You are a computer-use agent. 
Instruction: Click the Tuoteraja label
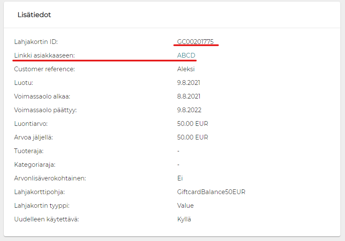point(29,151)
